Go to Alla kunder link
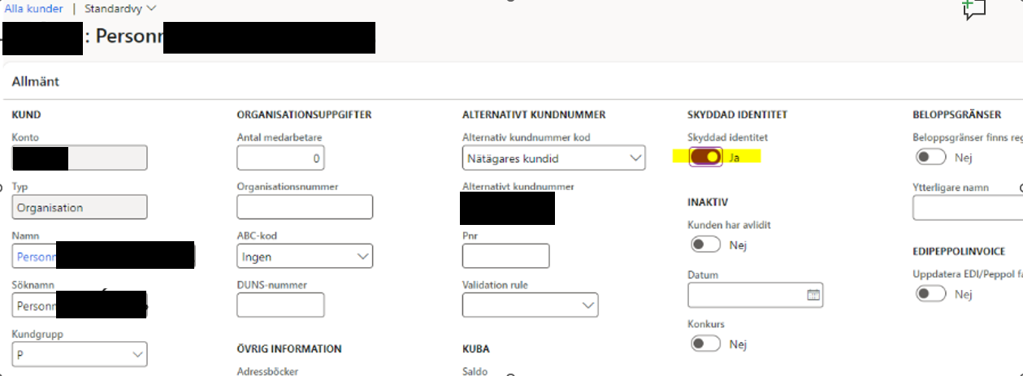 pos(33,8)
